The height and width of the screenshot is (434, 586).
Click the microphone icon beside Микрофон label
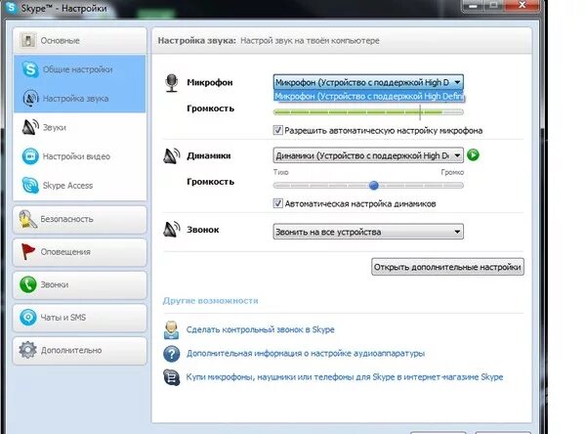click(172, 83)
